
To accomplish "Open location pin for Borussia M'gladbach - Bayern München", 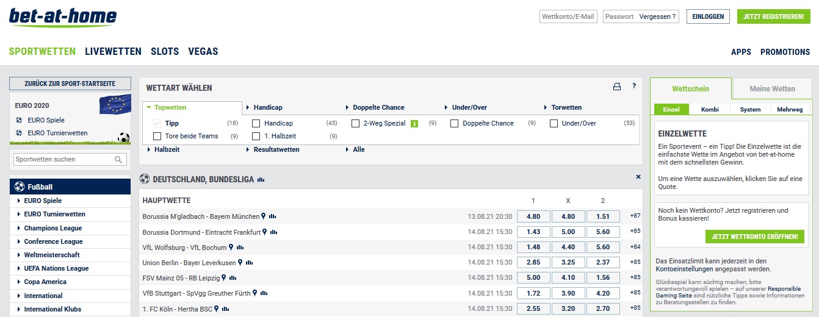I will coord(264,216).
